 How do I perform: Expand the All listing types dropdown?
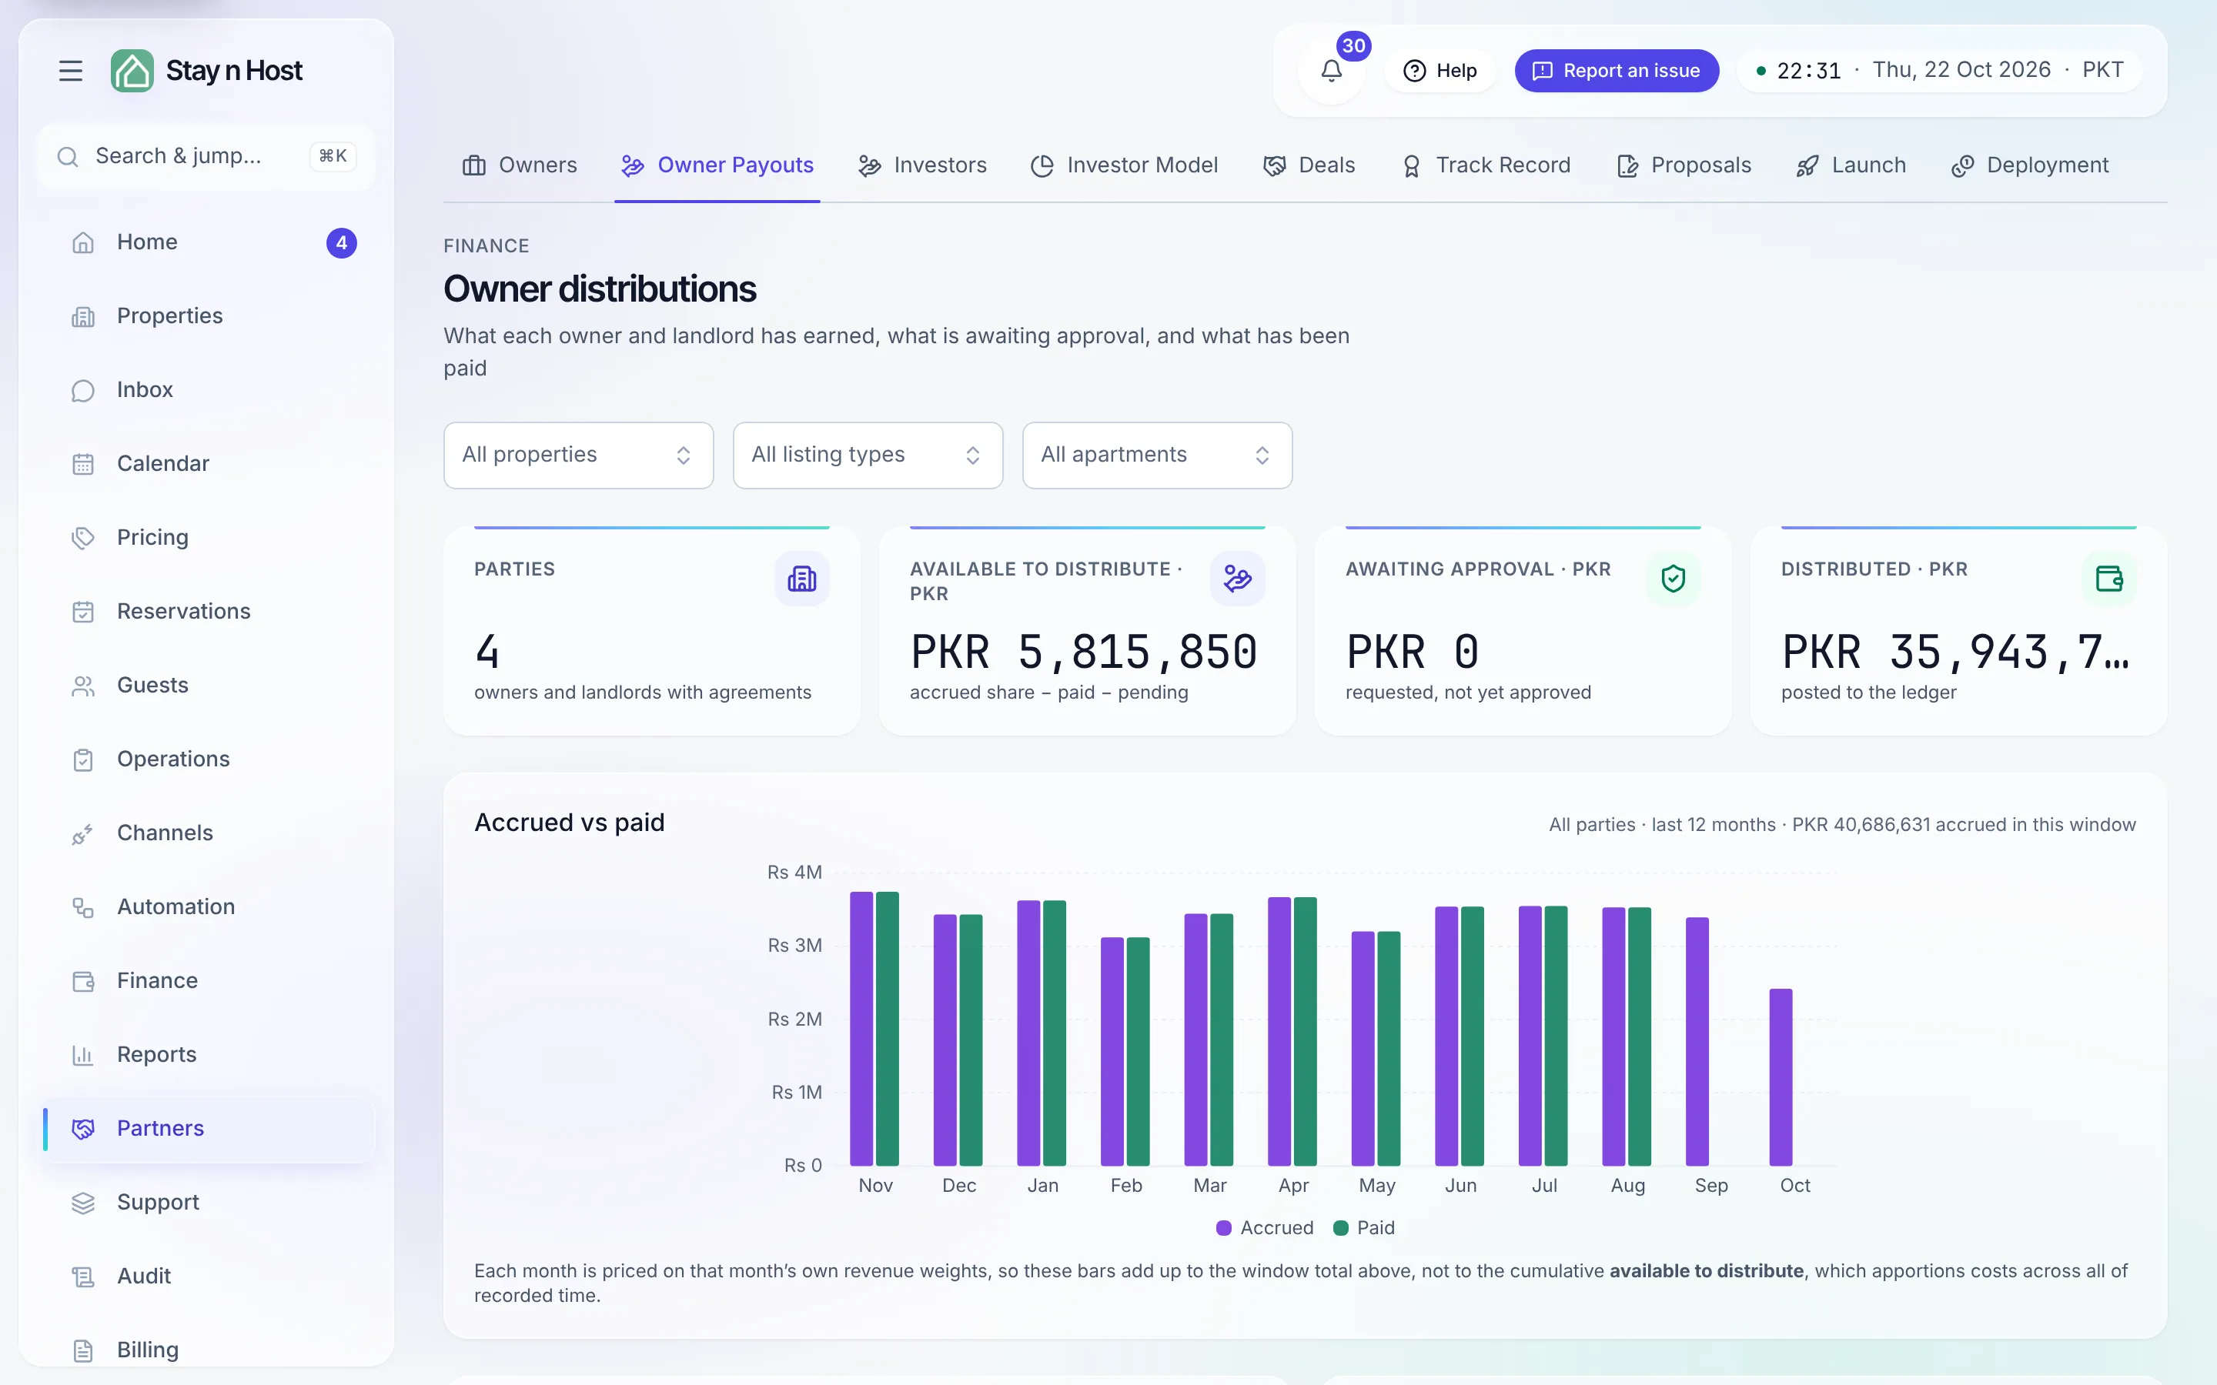pyautogui.click(x=868, y=456)
